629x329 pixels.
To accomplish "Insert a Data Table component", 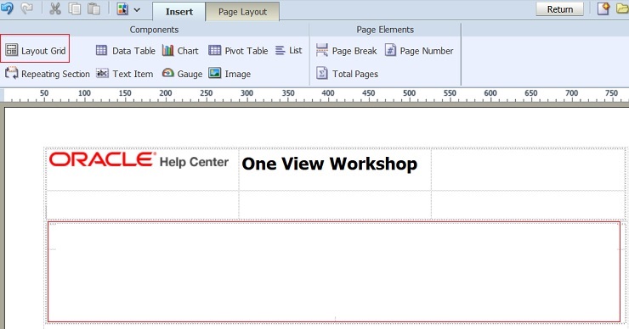I will tap(126, 50).
